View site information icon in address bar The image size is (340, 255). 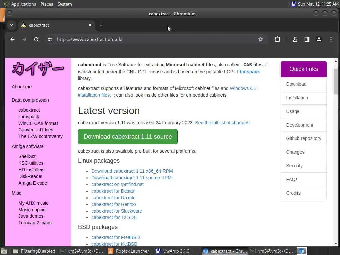[x=50, y=39]
